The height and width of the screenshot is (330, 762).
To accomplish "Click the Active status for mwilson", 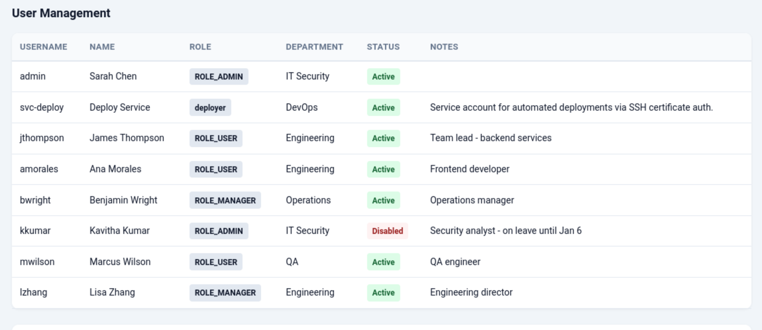I will pyautogui.click(x=383, y=262).
